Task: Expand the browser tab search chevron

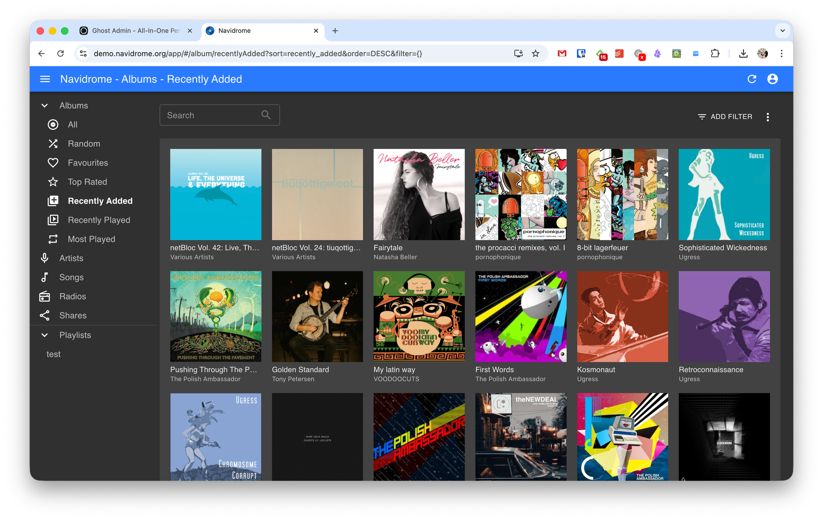Action: click(782, 31)
